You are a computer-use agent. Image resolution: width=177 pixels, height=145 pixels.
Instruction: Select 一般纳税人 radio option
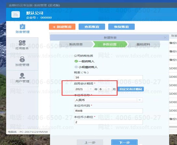tap(76, 61)
